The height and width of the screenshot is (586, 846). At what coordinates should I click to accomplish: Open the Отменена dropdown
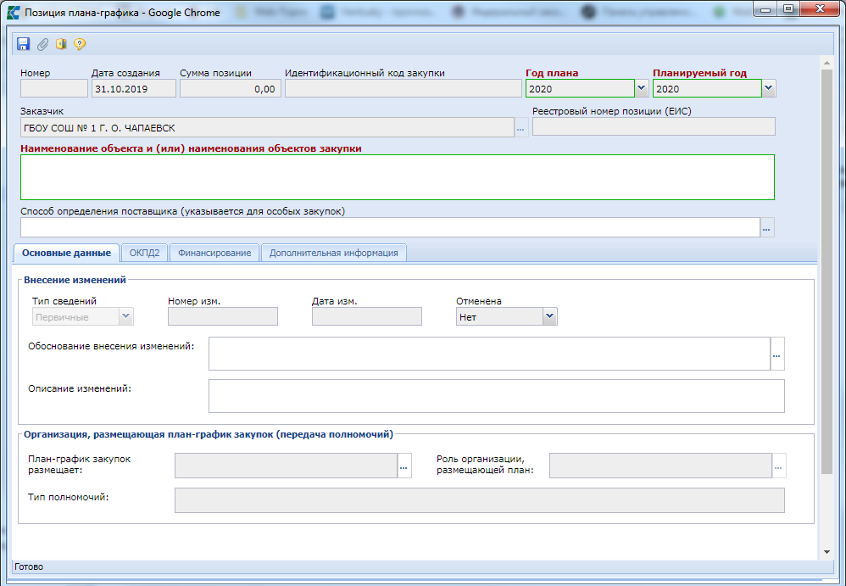click(x=550, y=316)
